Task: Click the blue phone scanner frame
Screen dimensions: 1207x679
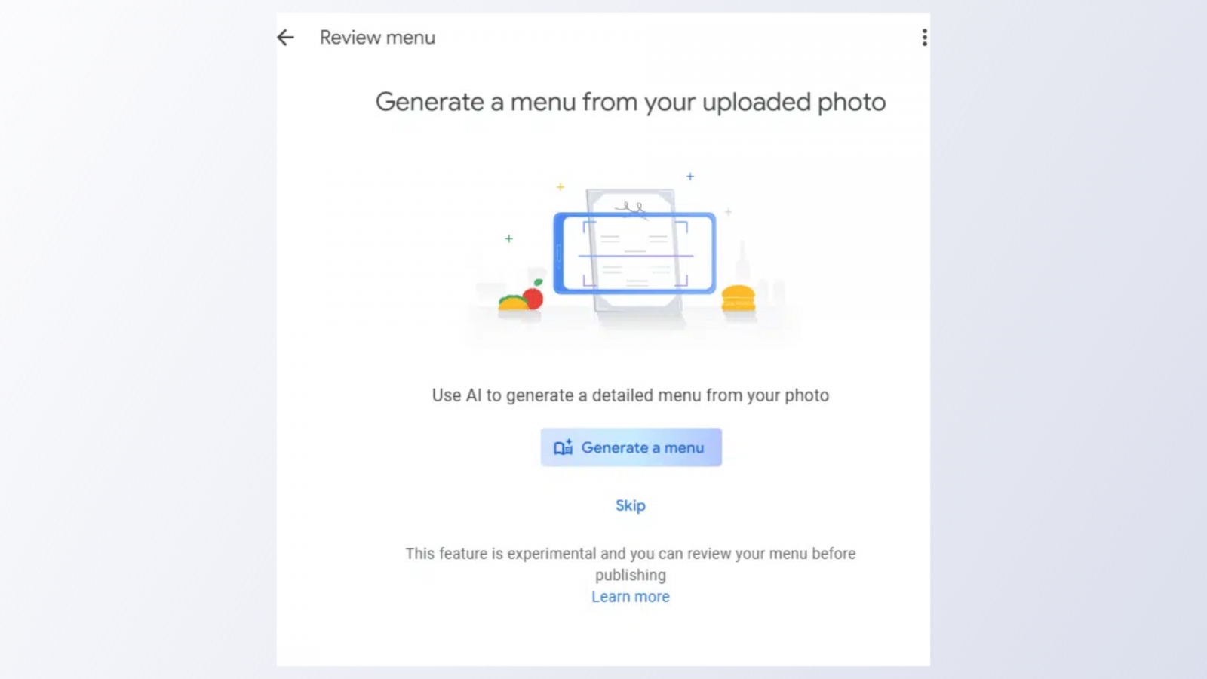Action: click(560, 253)
